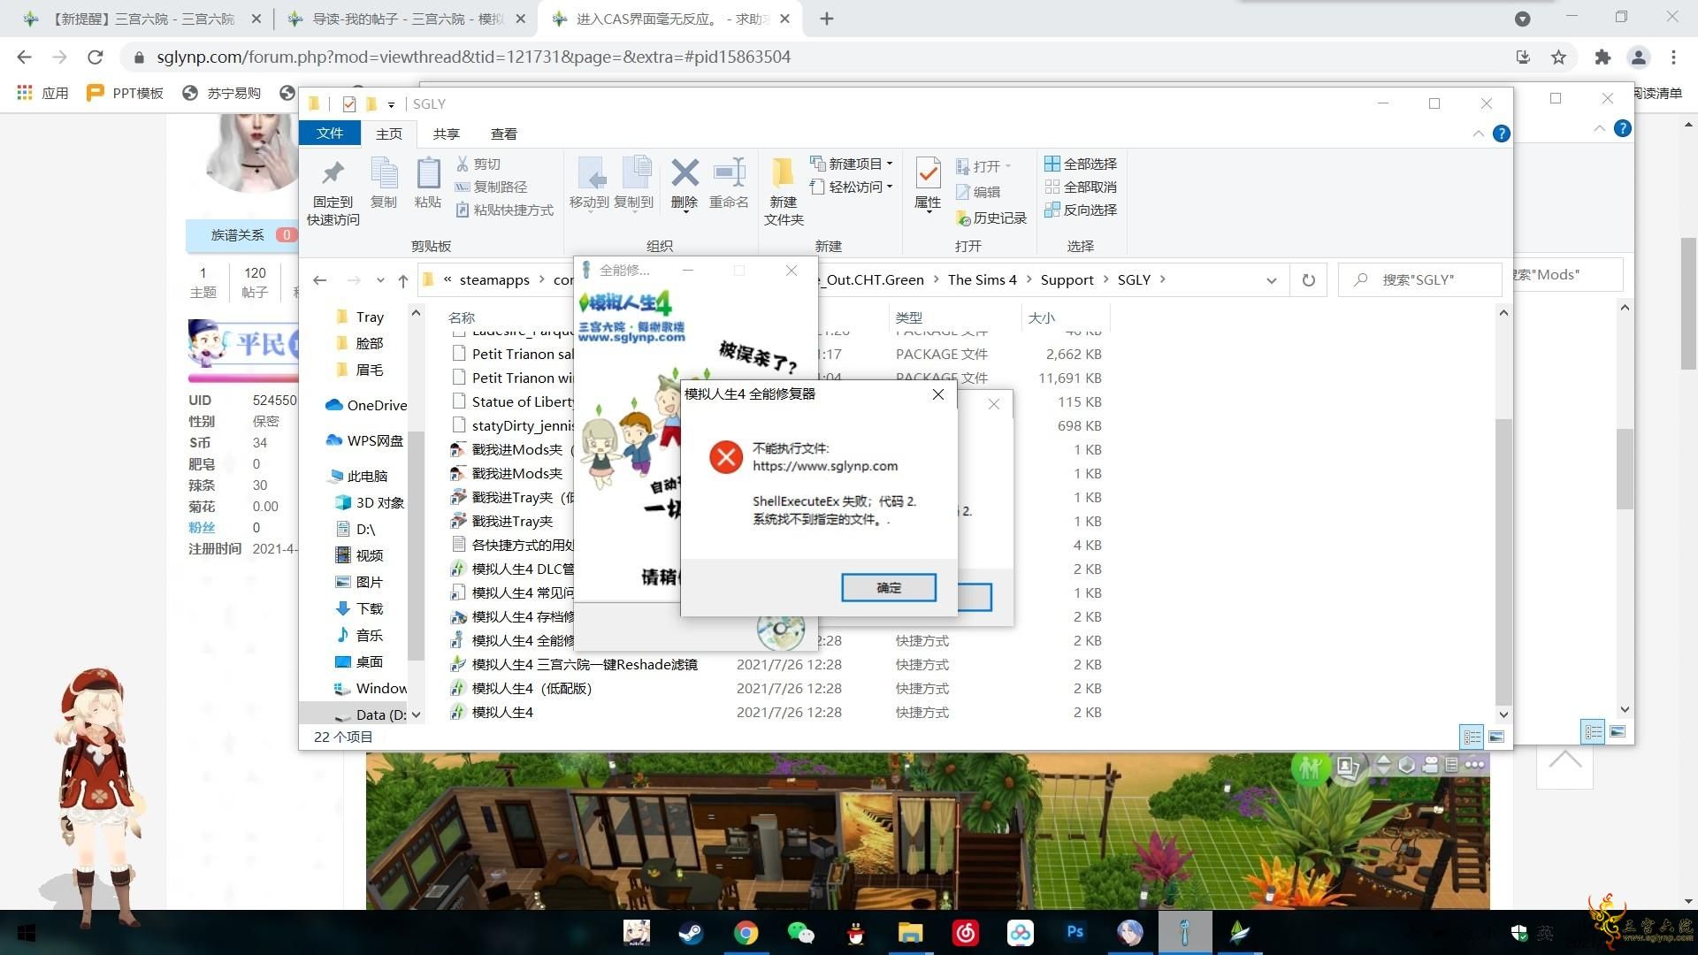Image resolution: width=1698 pixels, height=955 pixels.
Task: Click the 剪切 cut icon
Action: (x=463, y=164)
